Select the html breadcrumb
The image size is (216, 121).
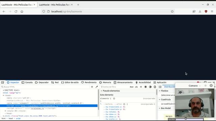4,119
